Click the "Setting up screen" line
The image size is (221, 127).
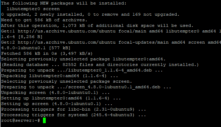coord(57,104)
